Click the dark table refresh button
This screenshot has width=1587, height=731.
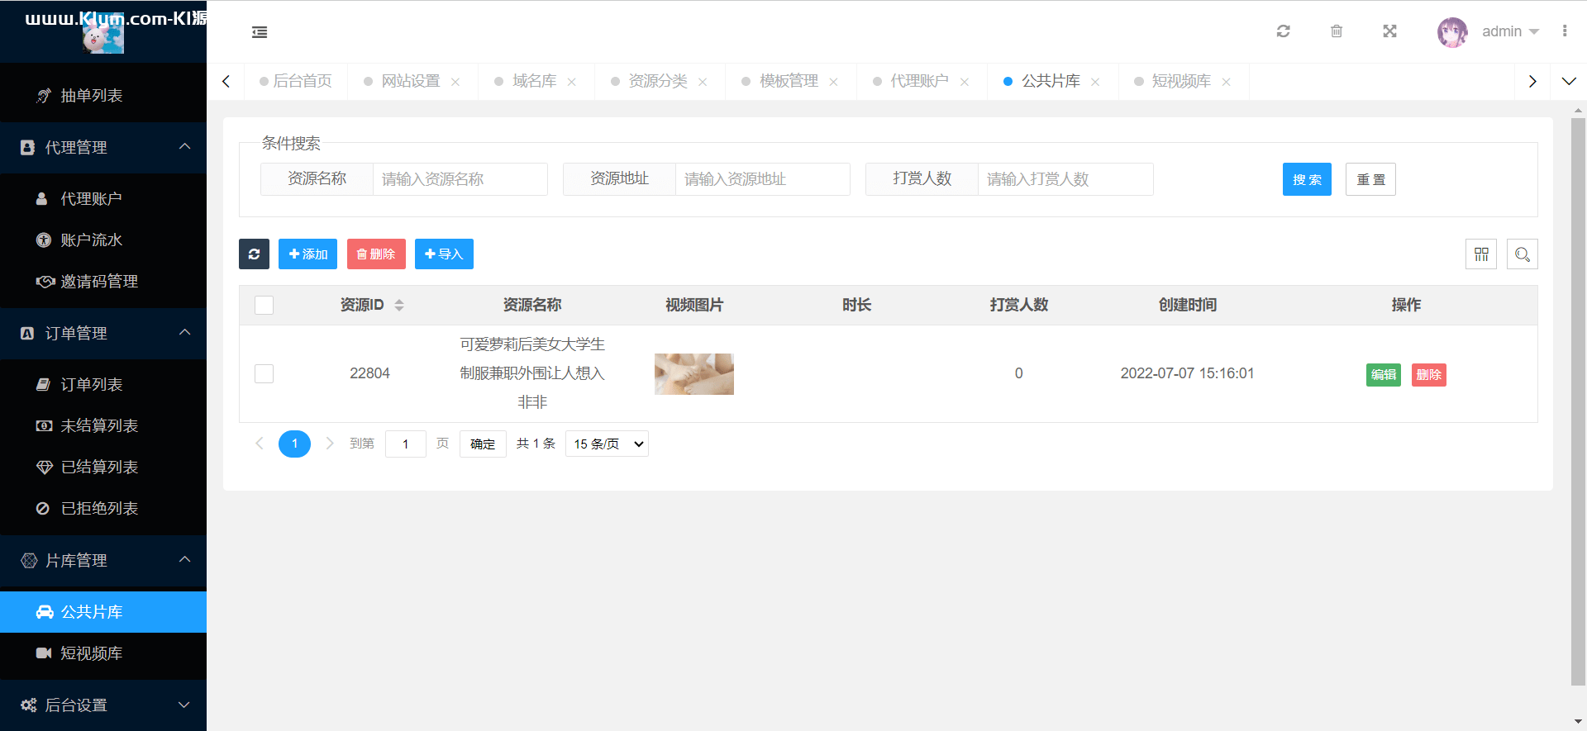click(254, 254)
